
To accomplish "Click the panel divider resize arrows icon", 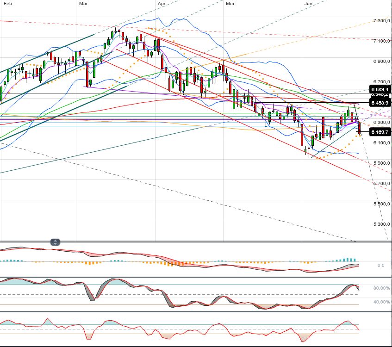I will [x=55, y=242].
